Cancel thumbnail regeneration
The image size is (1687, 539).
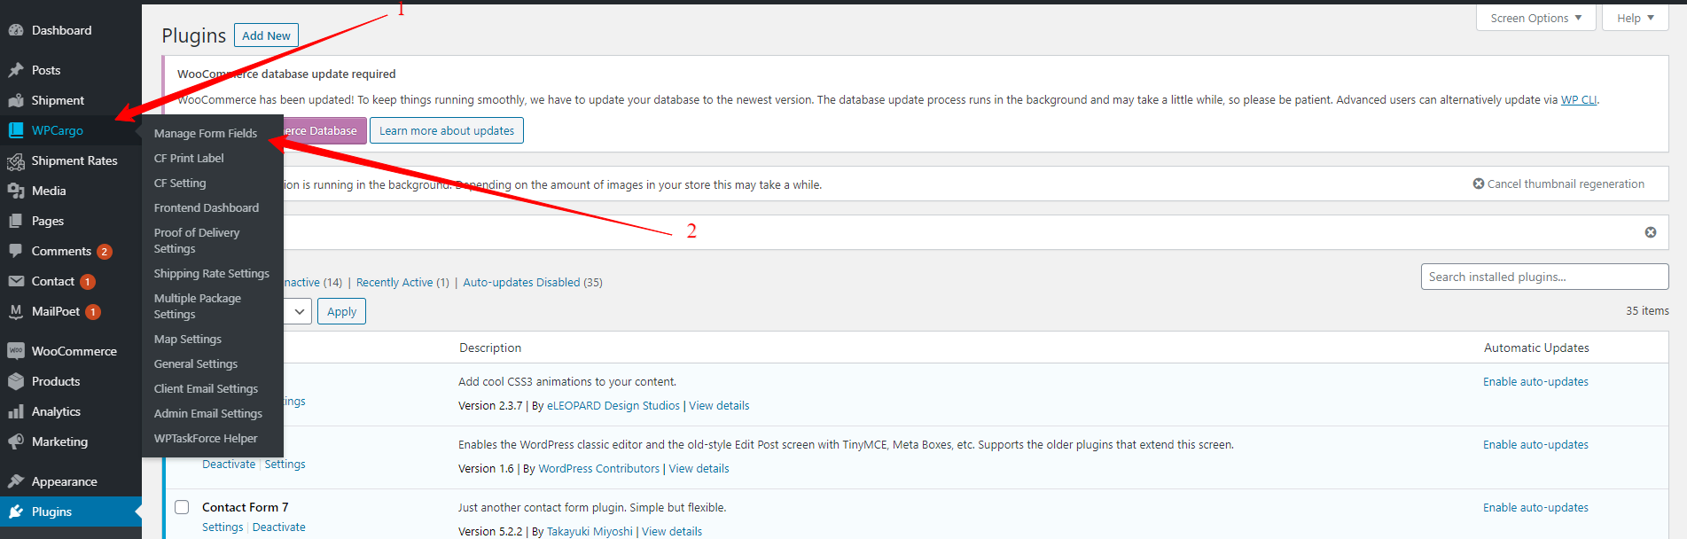[x=1558, y=184]
